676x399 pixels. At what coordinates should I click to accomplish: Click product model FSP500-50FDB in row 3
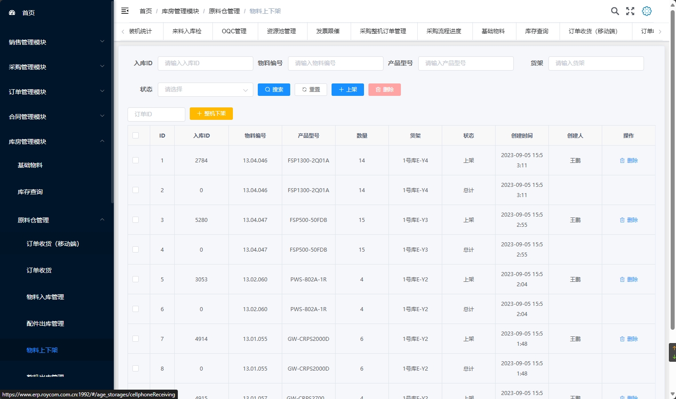coord(308,220)
